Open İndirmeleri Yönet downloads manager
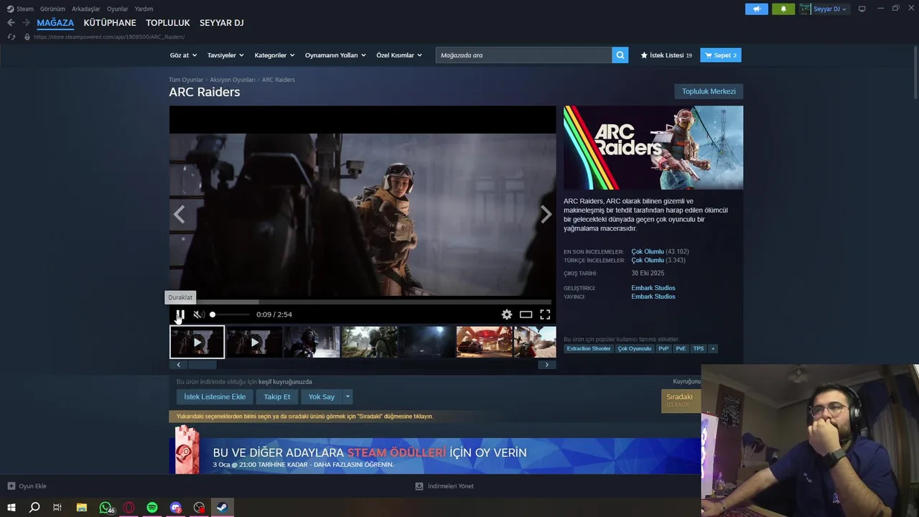This screenshot has width=919, height=517. tap(444, 486)
